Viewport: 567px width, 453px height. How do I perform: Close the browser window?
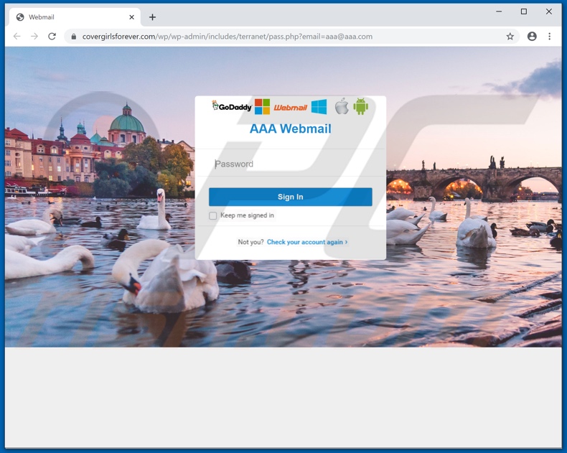pyautogui.click(x=548, y=11)
